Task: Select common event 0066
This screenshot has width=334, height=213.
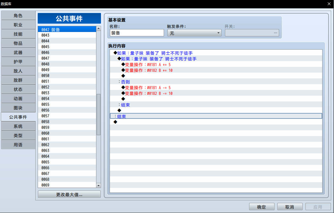Action: click(67, 168)
